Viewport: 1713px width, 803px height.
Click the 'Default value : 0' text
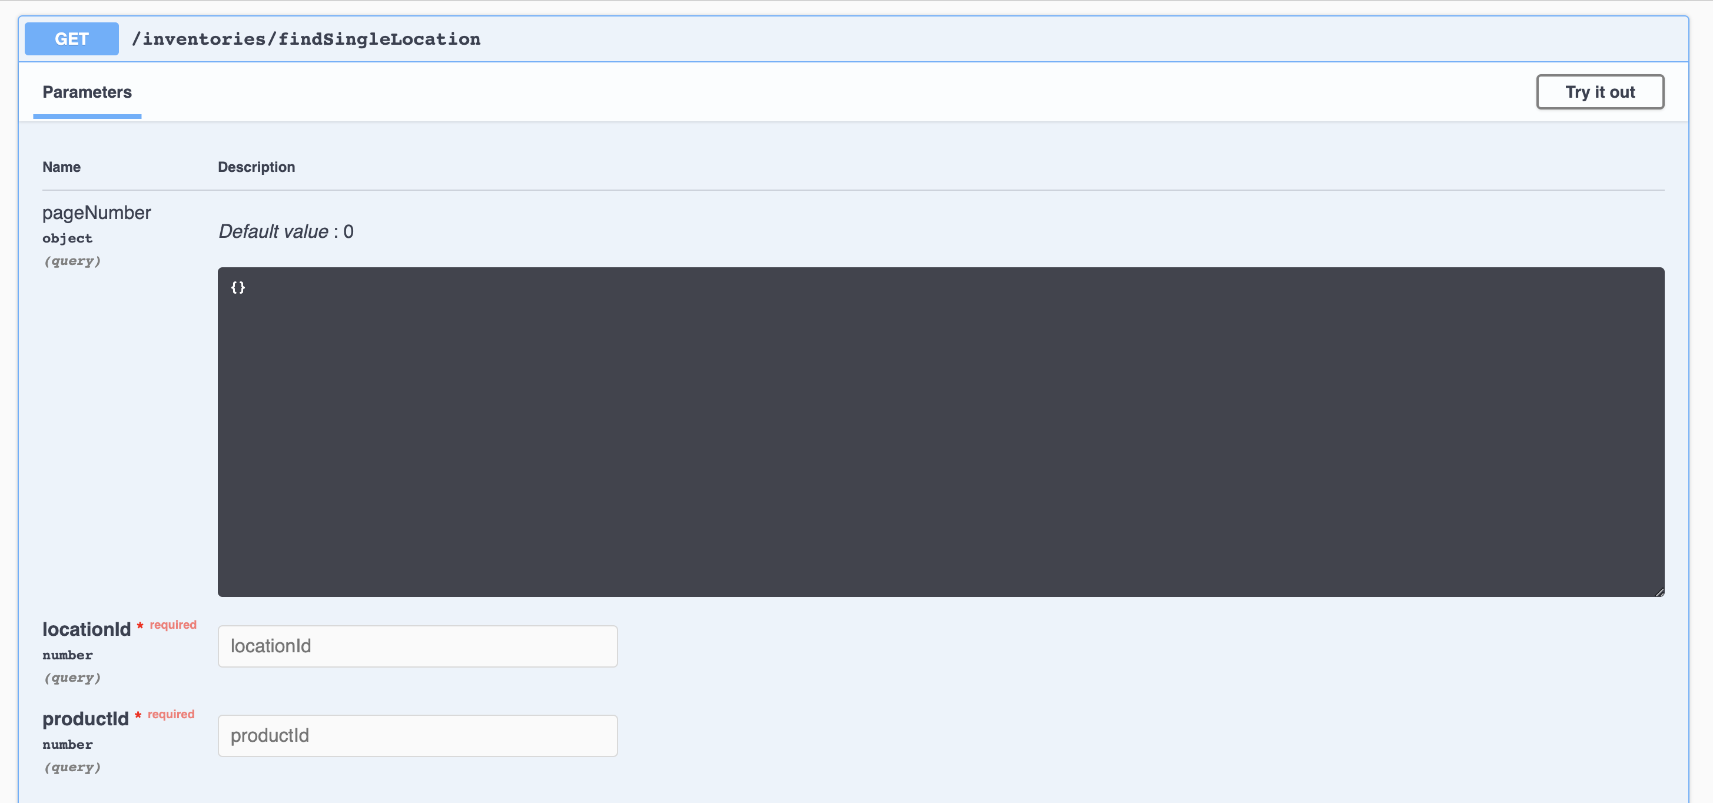tap(286, 231)
